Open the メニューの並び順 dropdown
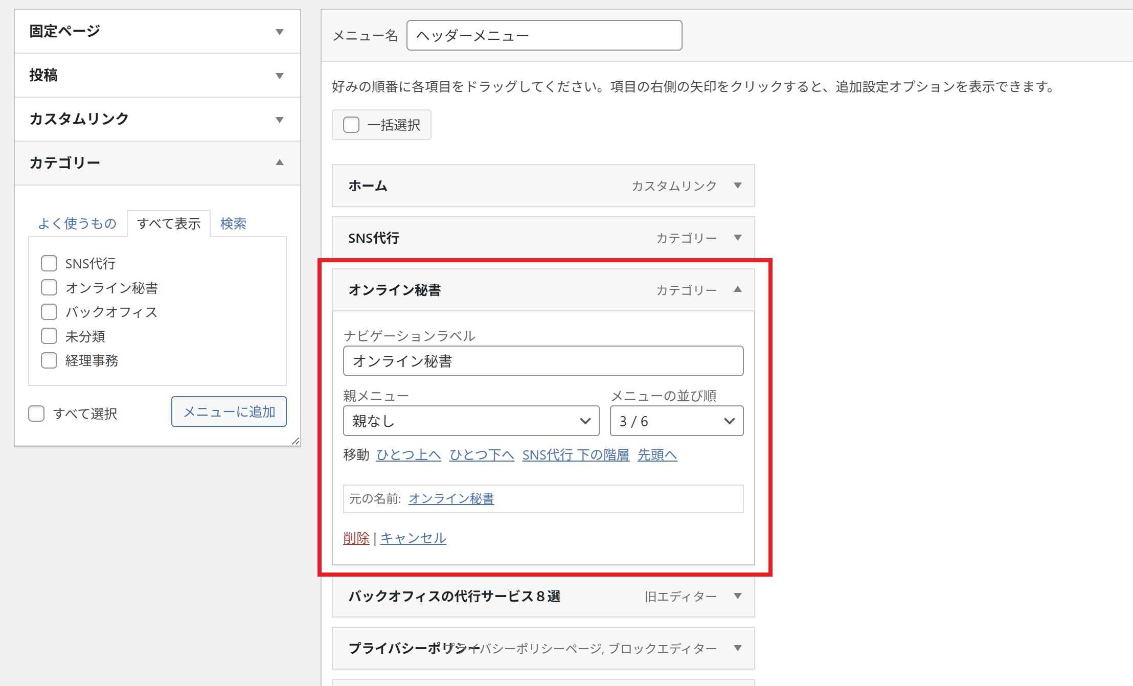 pos(676,421)
